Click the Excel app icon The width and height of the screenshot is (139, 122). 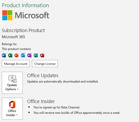tap(10, 55)
